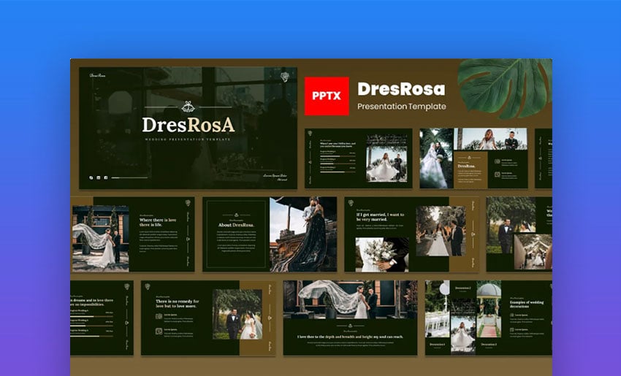Click the Facebook icon on the cover slide
Image resolution: width=621 pixels, height=376 pixels.
(x=105, y=177)
